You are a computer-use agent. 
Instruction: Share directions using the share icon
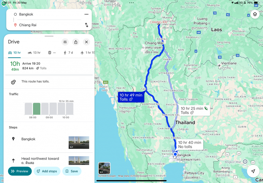tap(76, 42)
